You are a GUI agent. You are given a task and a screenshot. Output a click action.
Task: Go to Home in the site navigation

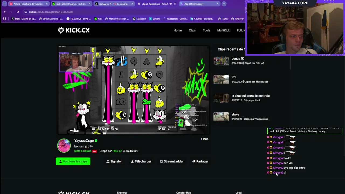(178, 30)
